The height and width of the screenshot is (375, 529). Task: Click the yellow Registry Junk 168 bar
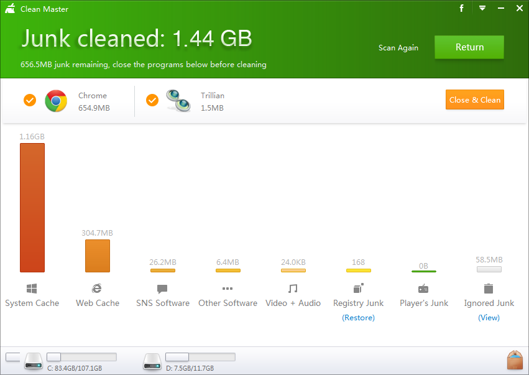tap(359, 271)
